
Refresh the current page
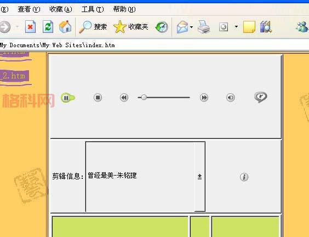pos(48,27)
